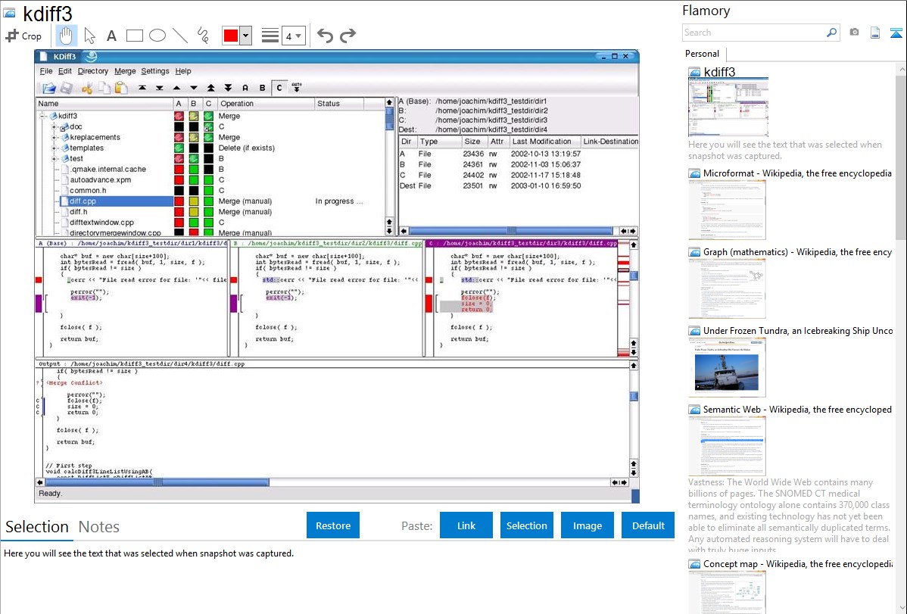Open the Personal tab in Flamory sidebar
The image size is (907, 614).
pyautogui.click(x=703, y=54)
